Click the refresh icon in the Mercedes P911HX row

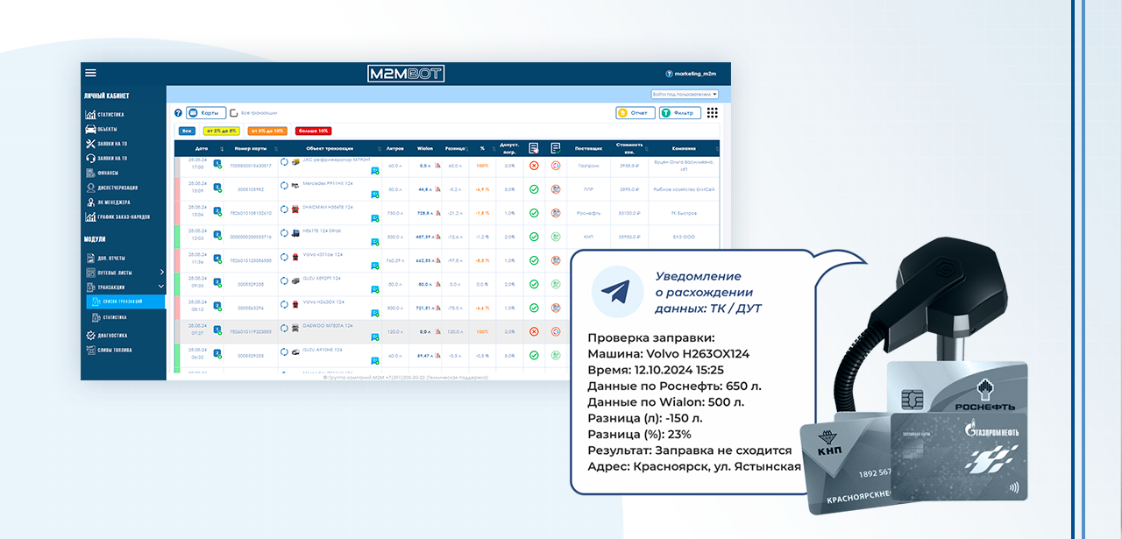point(284,186)
